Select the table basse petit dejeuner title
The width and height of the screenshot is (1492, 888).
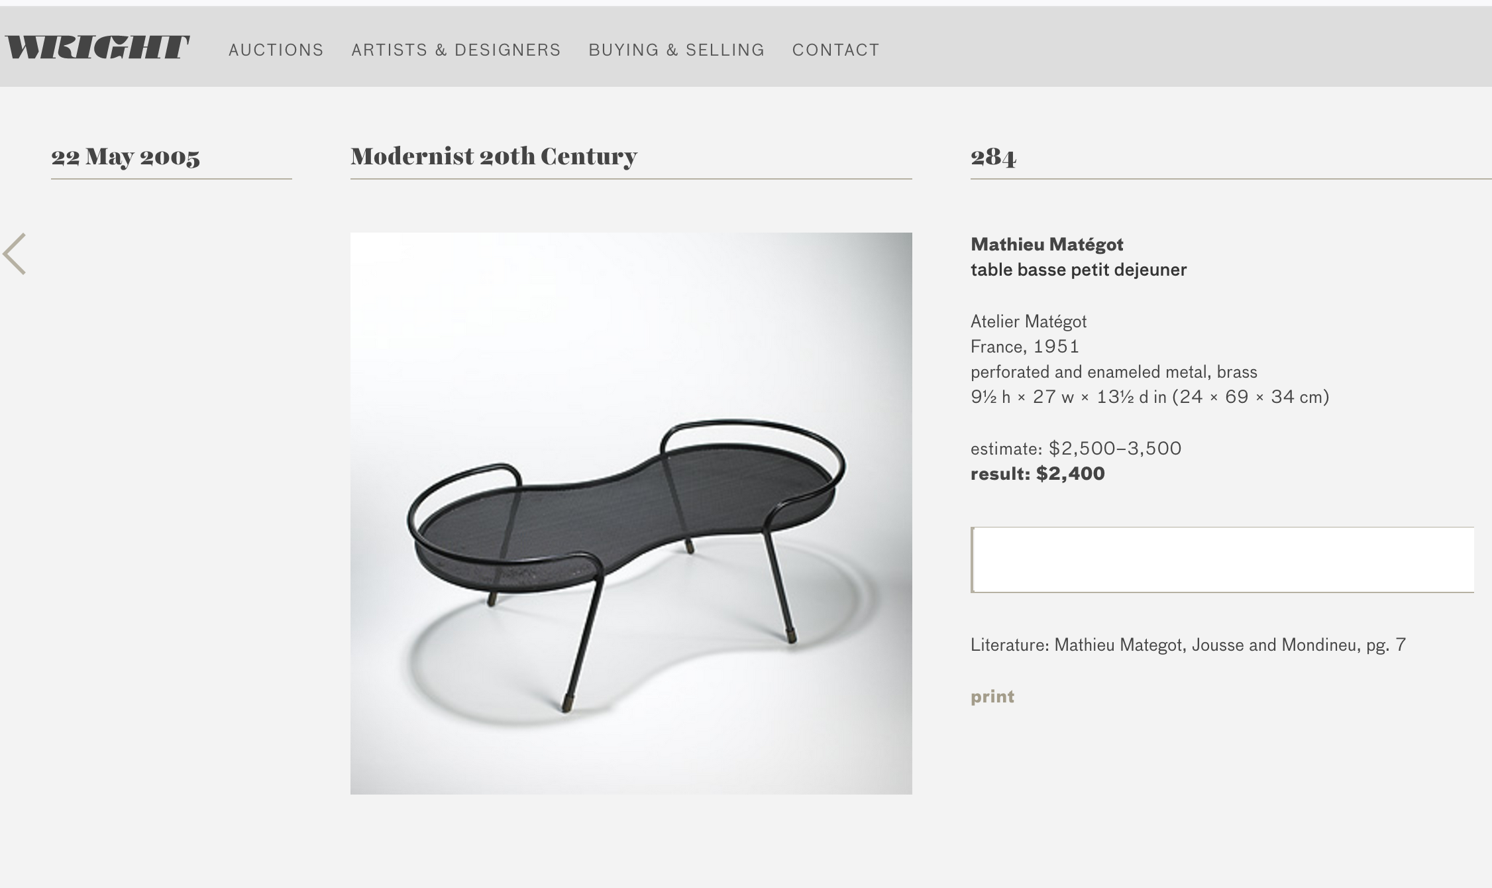pos(1079,270)
